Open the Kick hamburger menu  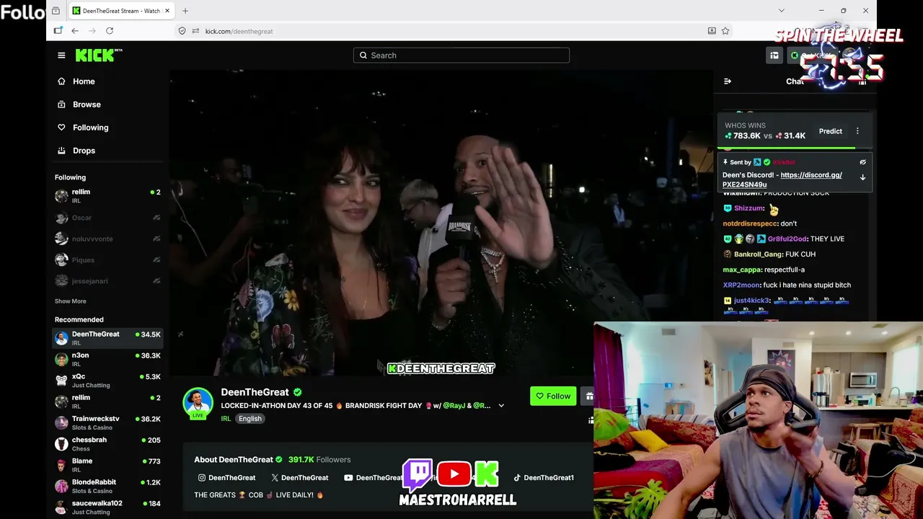[61, 56]
